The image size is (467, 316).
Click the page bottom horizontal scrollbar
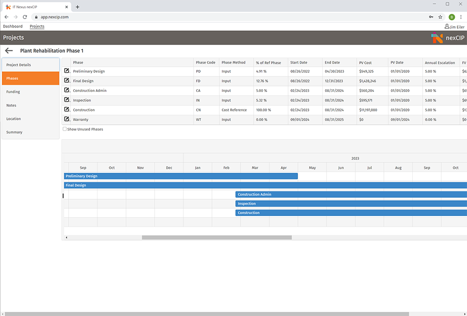point(207,314)
